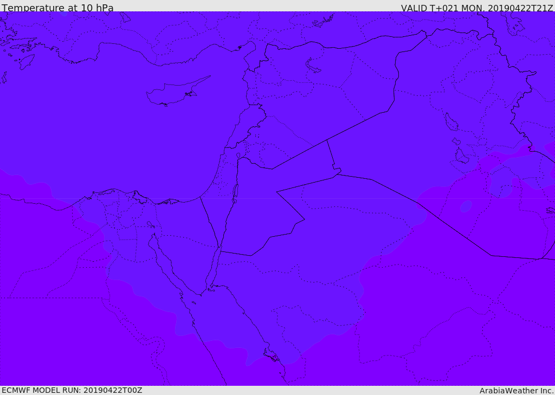
Task: Click the 'Temperature at 10 hPa' title text
Action: [57, 8]
